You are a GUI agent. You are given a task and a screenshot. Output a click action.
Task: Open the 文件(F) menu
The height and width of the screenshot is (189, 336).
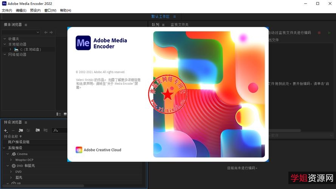(7, 10)
